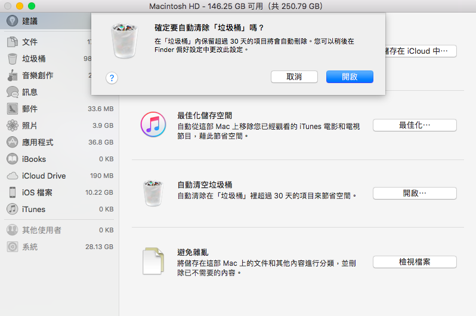Click the yellow minimize window button
The image size is (476, 316).
point(20,6)
